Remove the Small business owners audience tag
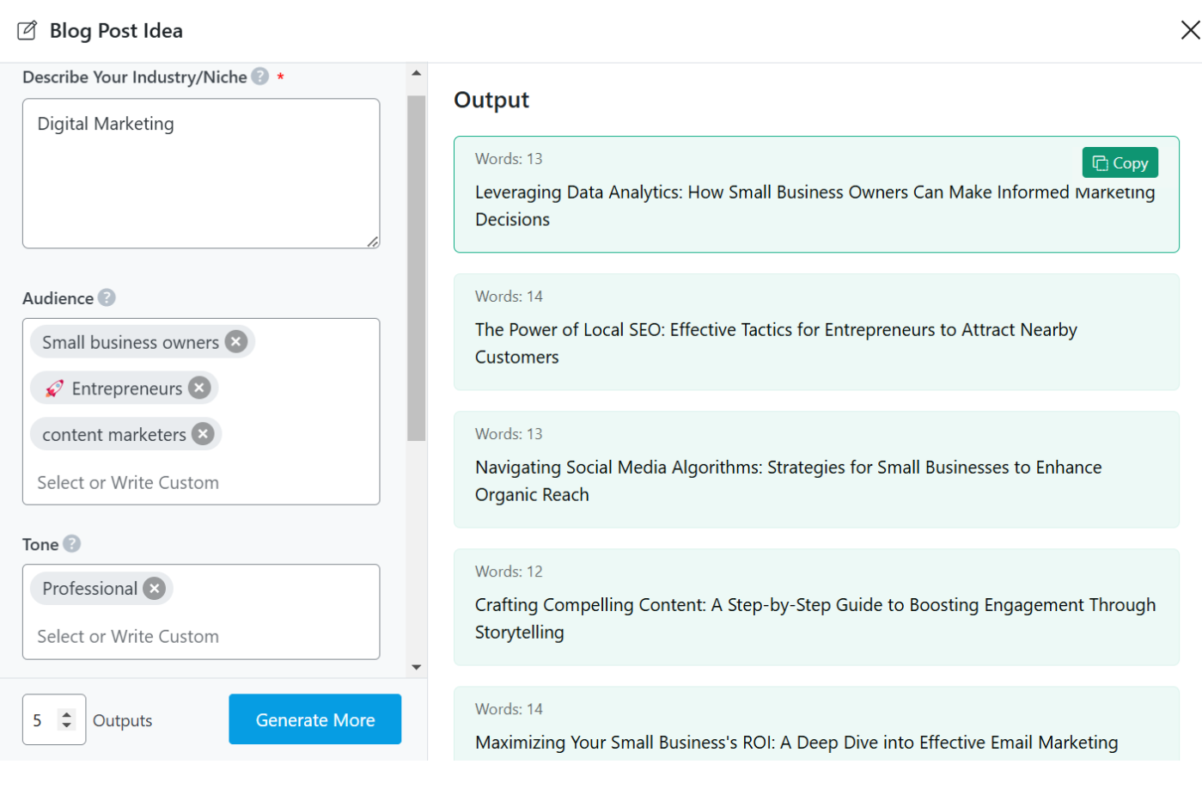 coord(235,341)
